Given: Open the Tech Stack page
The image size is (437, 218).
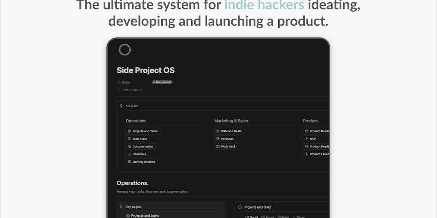Looking at the screenshot, I should [138, 139].
